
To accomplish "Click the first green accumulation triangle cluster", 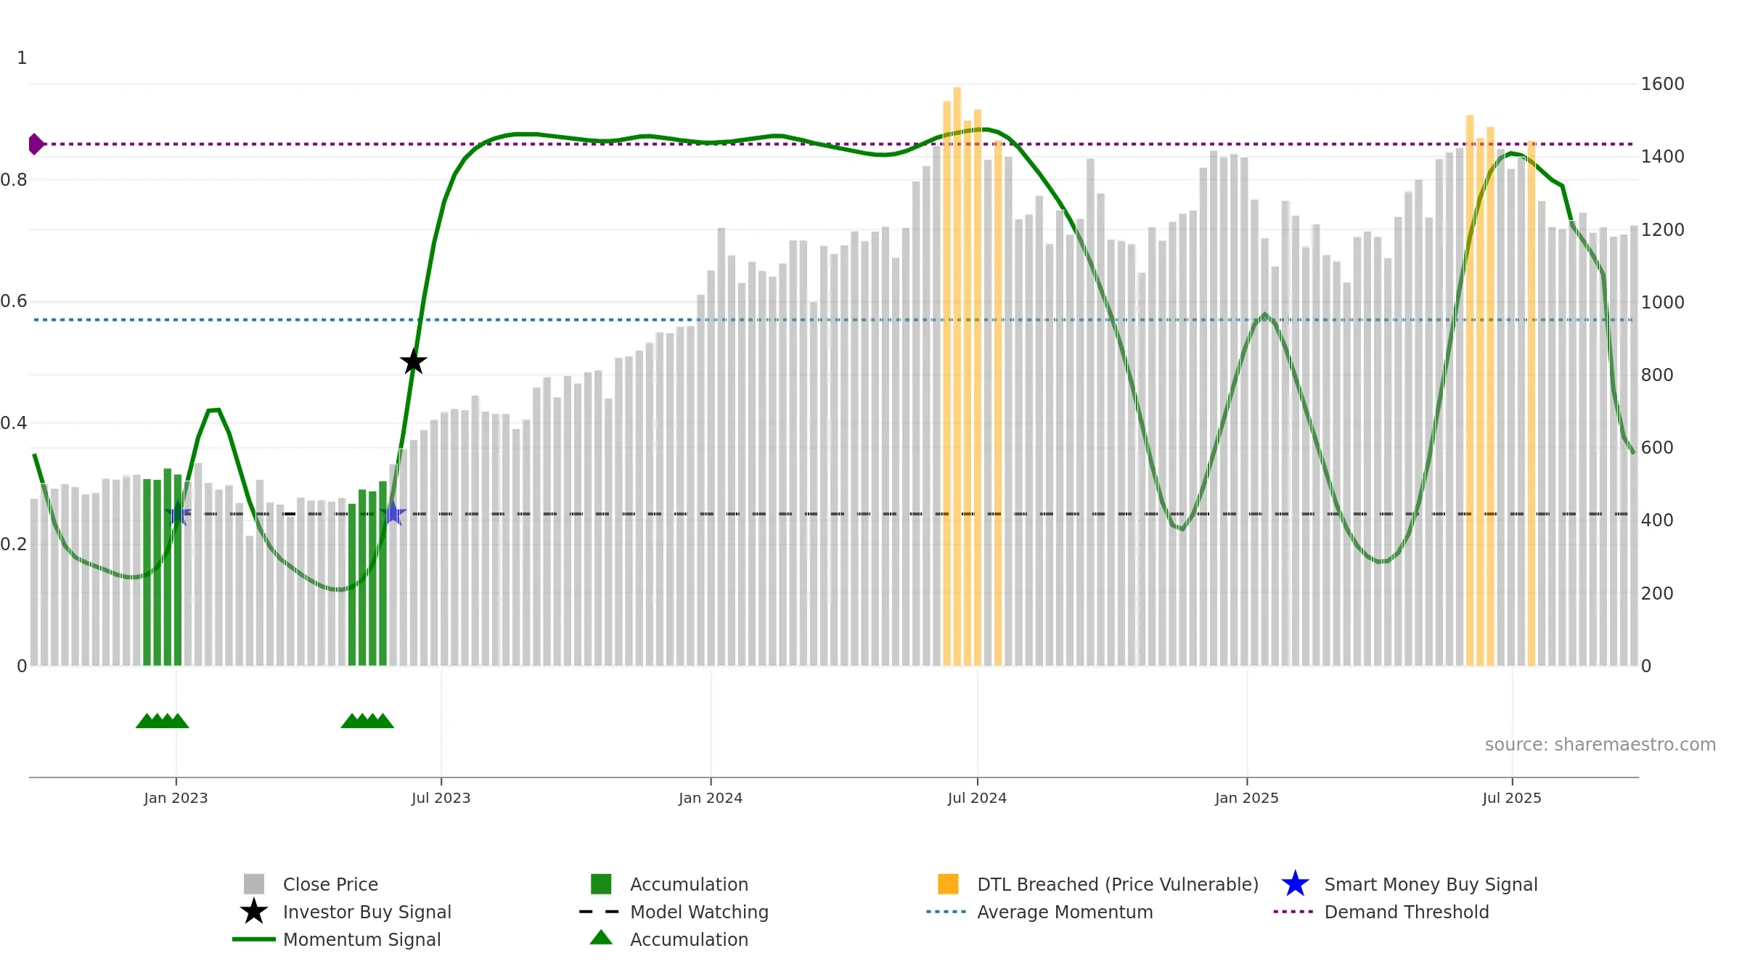I will coord(162,721).
